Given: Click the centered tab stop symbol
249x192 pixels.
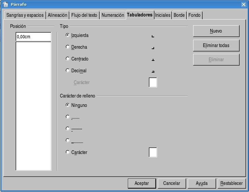Looking at the screenshot, I should 153,60.
